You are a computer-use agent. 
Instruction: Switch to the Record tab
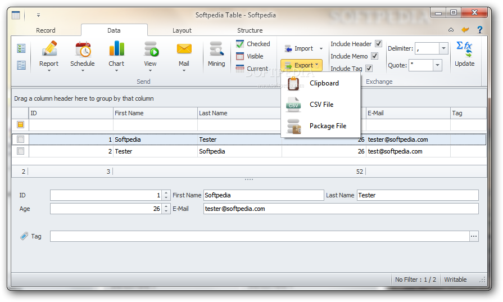click(46, 30)
